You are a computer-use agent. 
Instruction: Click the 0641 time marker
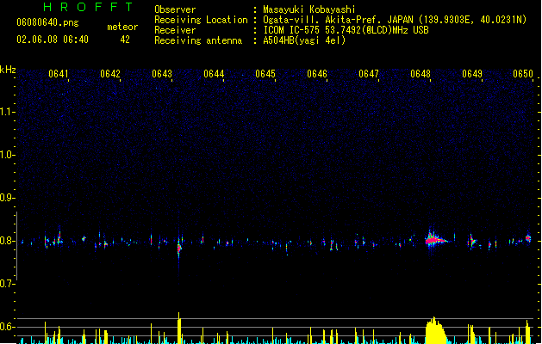[x=59, y=74]
